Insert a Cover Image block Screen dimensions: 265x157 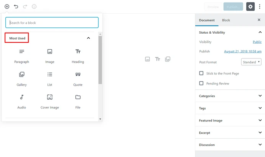50,102
